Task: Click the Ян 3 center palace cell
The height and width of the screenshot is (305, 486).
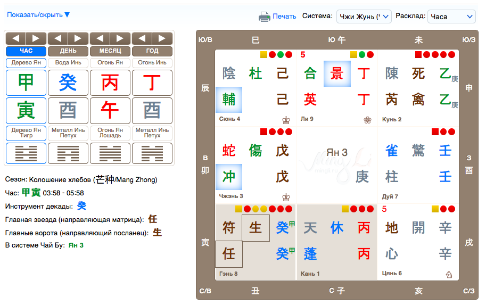Action: pyautogui.click(x=337, y=165)
